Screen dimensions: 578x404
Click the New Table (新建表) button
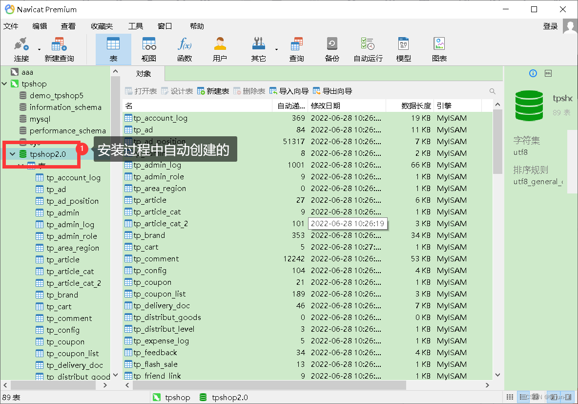[x=213, y=91]
